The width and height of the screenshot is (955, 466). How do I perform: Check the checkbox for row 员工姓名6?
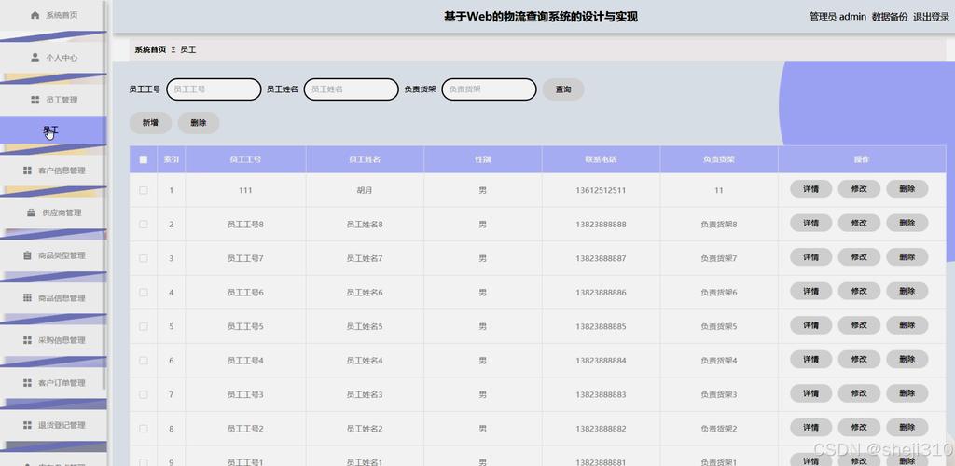144,293
